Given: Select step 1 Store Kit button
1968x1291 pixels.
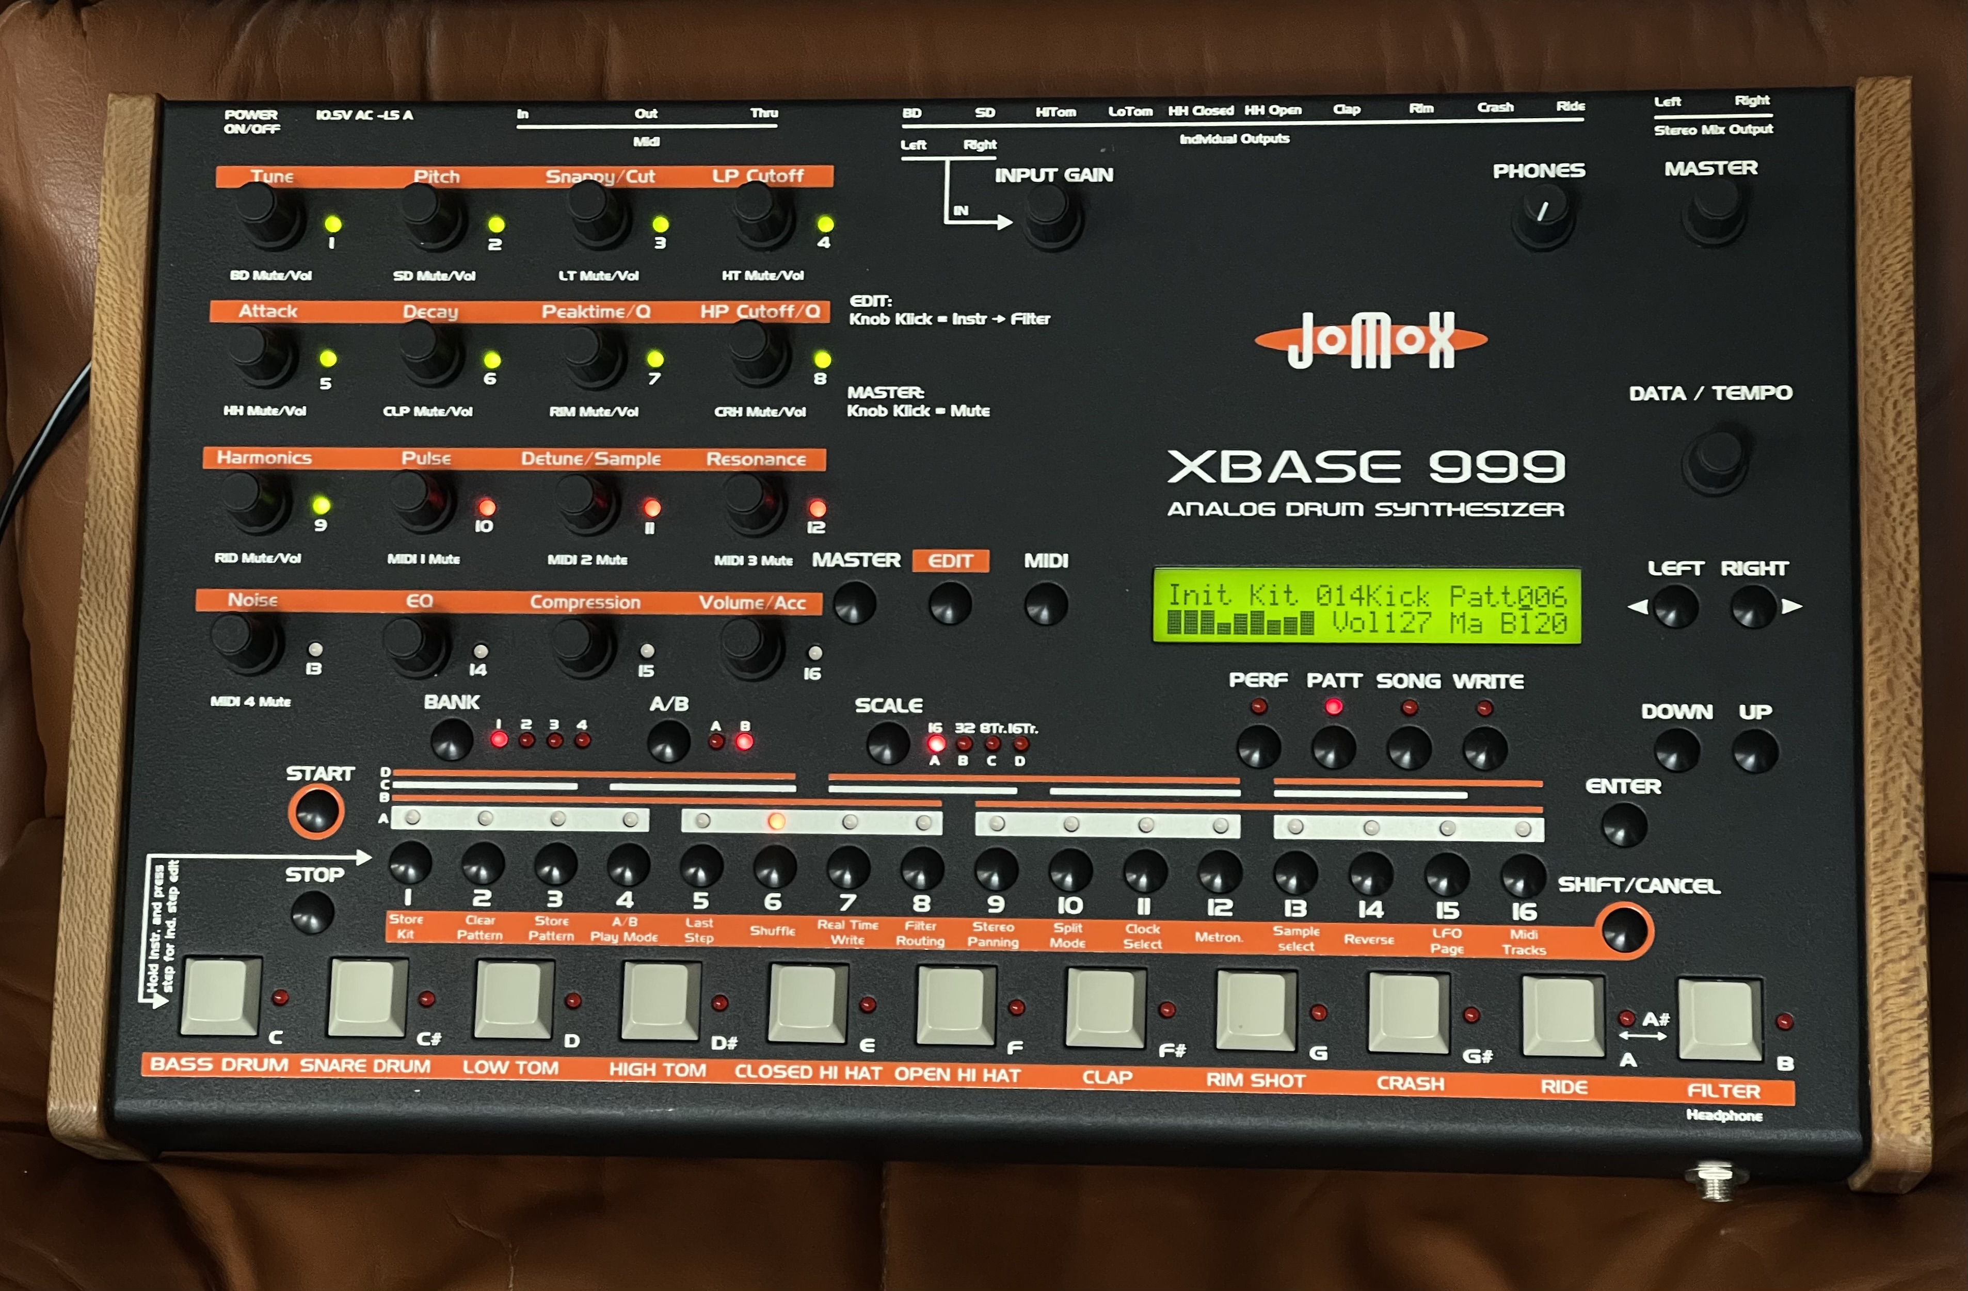Looking at the screenshot, I should point(410,863).
